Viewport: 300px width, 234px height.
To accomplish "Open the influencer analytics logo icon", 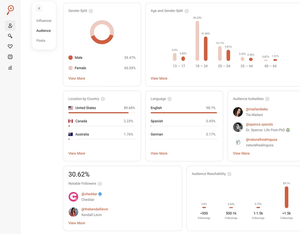I will point(10,10).
